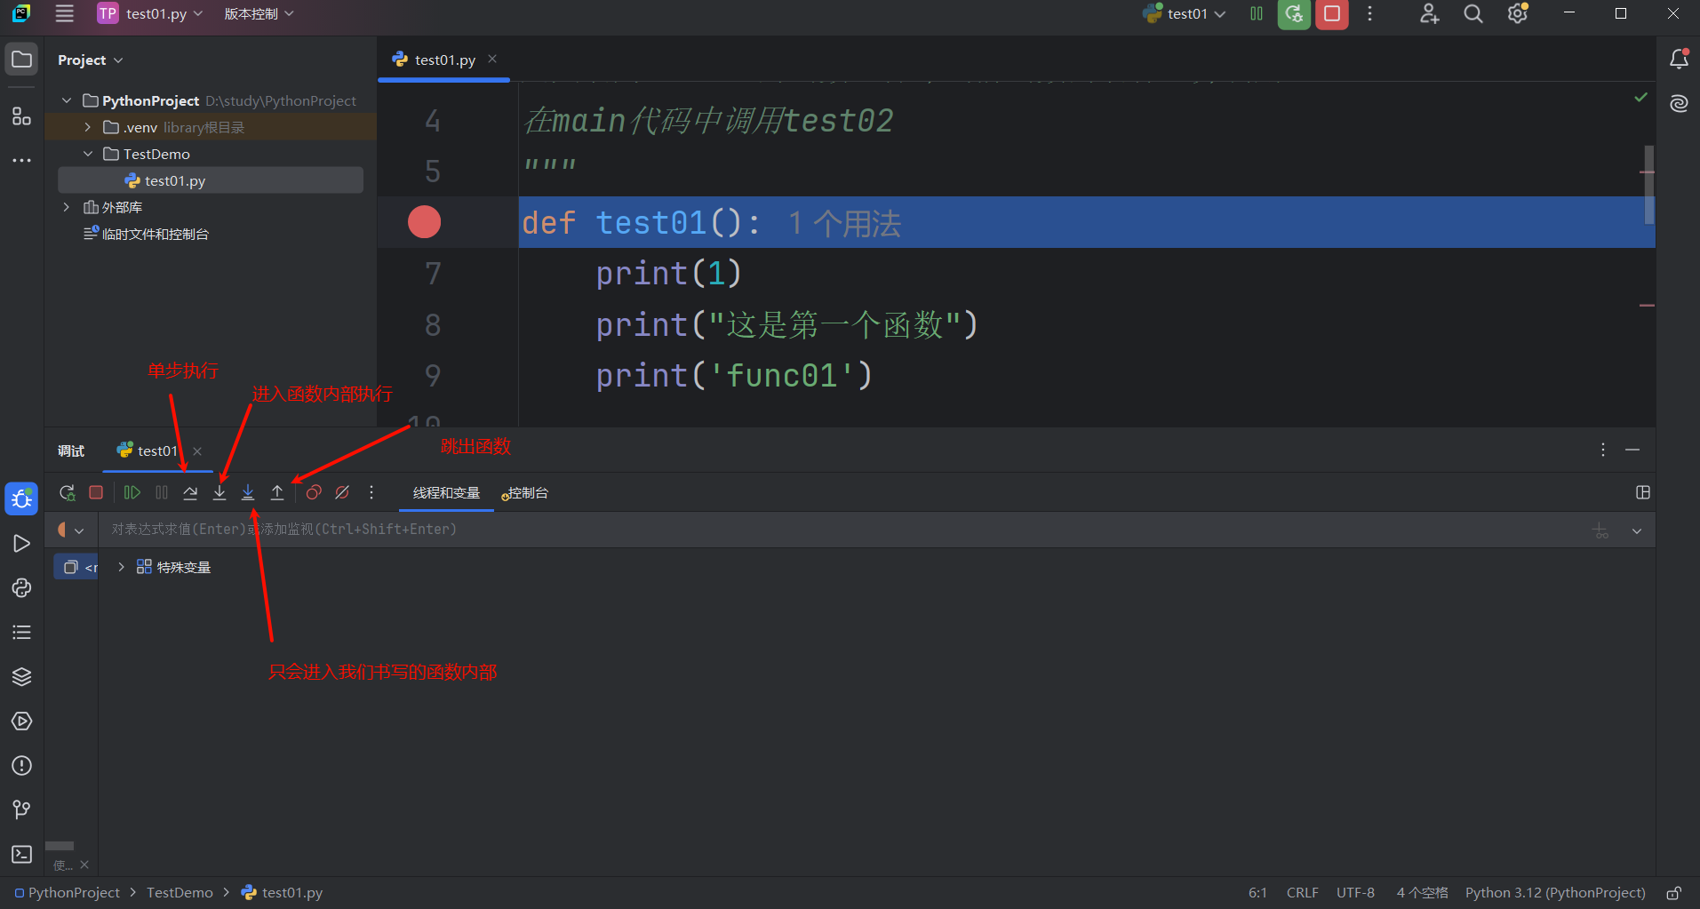Click Step Over in debug toolbar

point(190,492)
